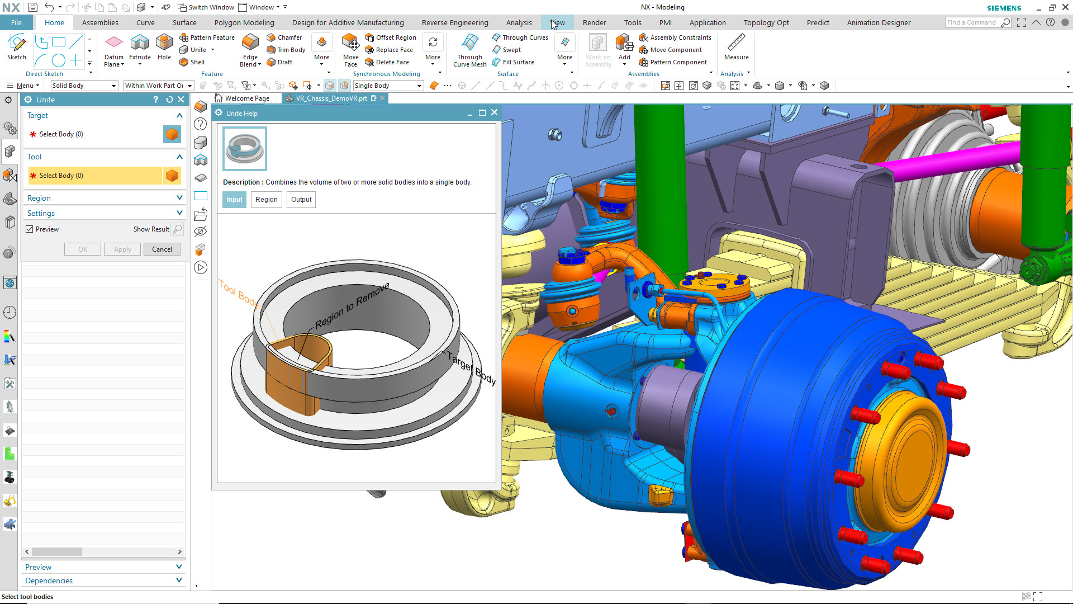The width and height of the screenshot is (1073, 604).
Task: Select the Swept surface tool
Action: click(511, 49)
